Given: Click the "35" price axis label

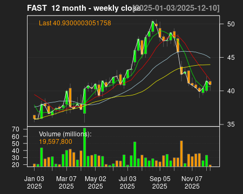Looking at the screenshot, I should (x=231, y=124).
